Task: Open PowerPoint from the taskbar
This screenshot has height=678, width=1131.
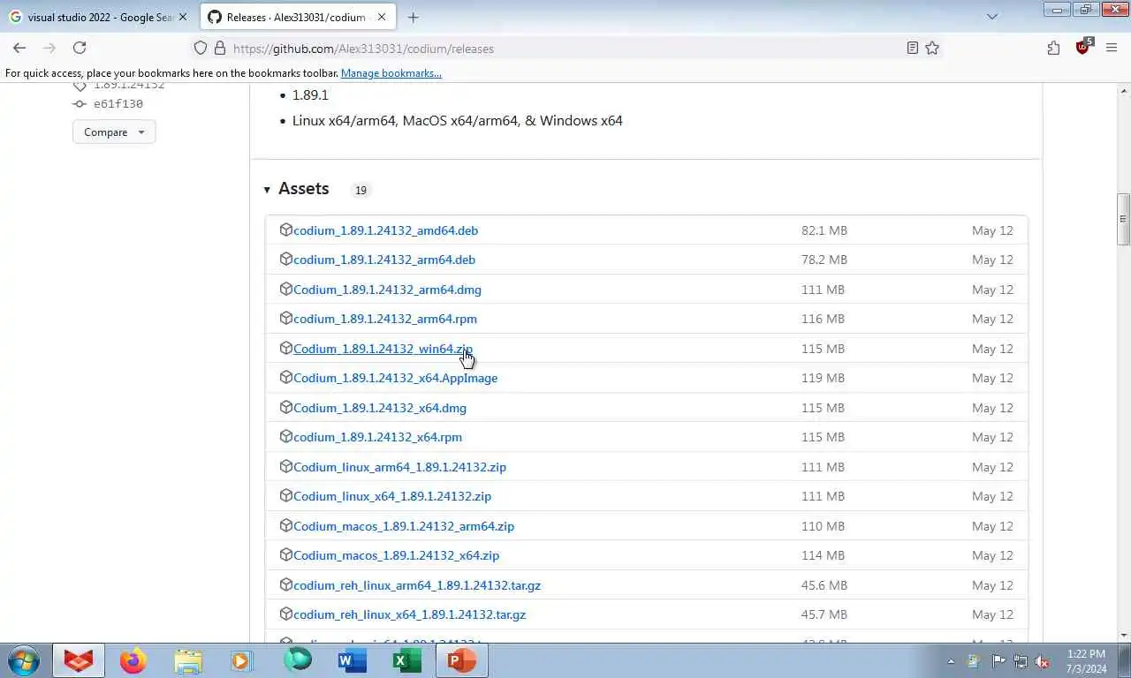Action: (461, 660)
